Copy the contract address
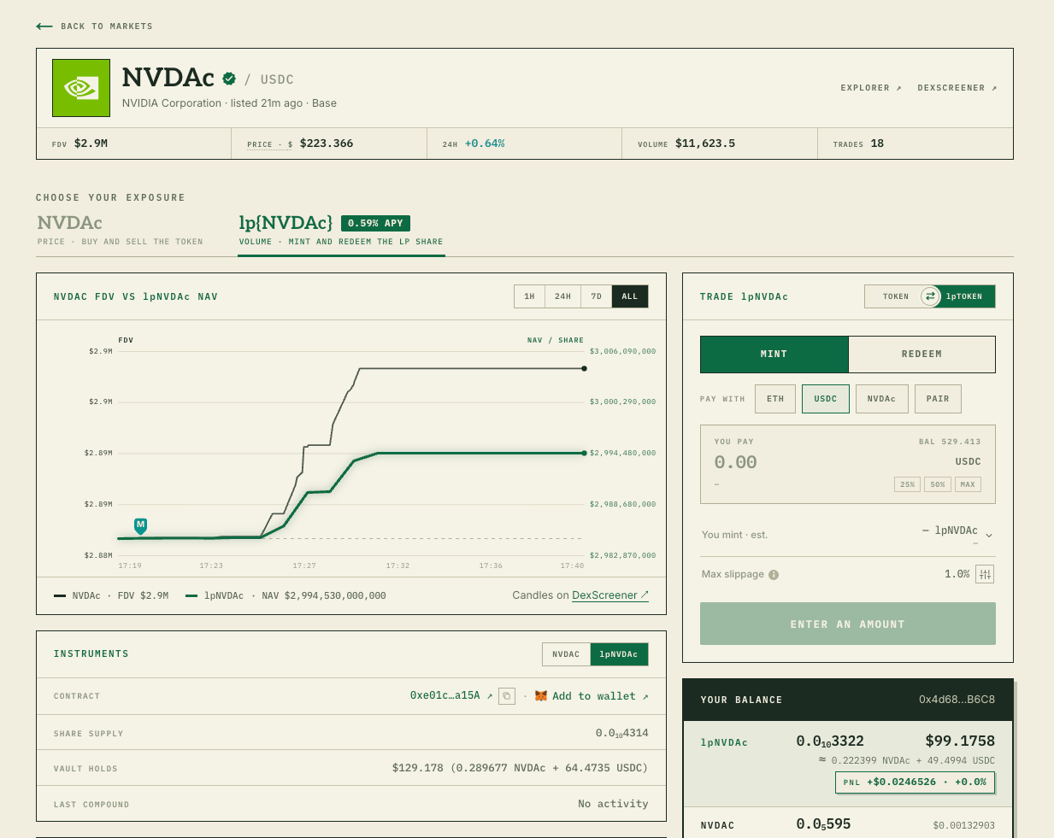Screen dimensions: 1054x838 tap(507, 696)
